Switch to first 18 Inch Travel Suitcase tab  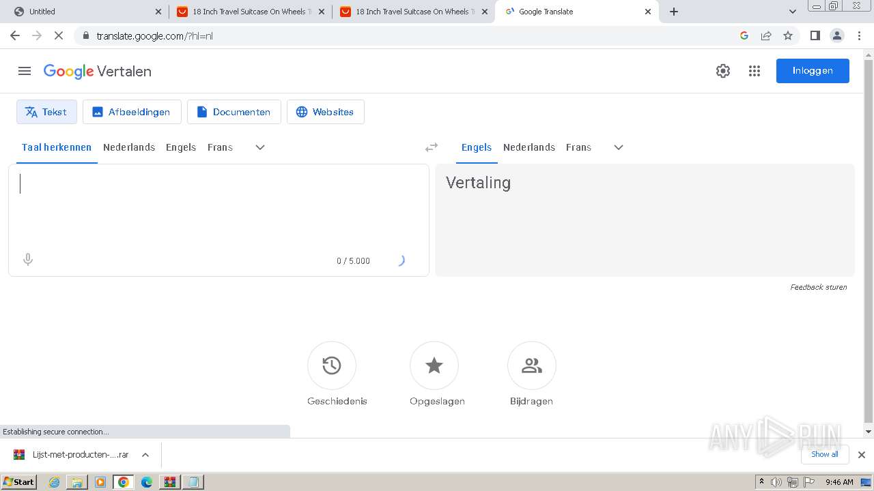[251, 12]
